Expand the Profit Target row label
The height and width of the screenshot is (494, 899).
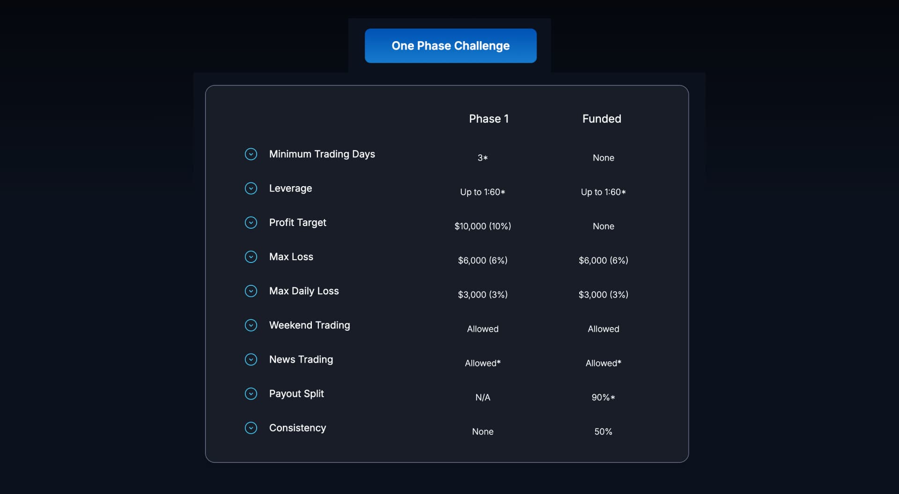[298, 222]
